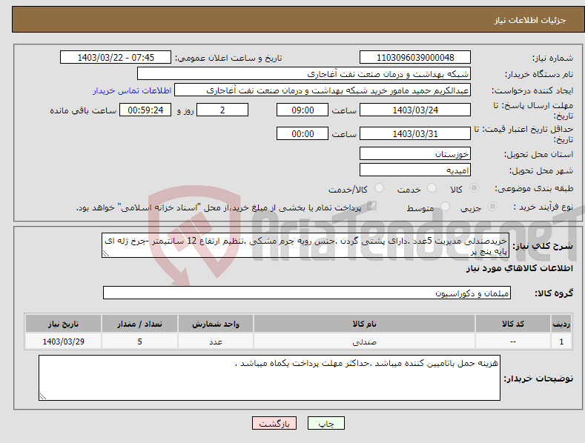The width and height of the screenshot is (585, 443).
Task: Click the quantity cell 5 in table
Action: (139, 342)
